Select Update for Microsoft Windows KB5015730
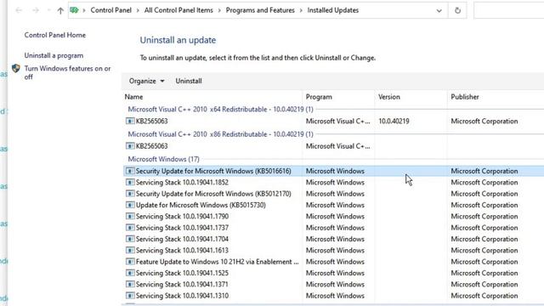Viewport: 544px width, 306px height. tap(201, 205)
